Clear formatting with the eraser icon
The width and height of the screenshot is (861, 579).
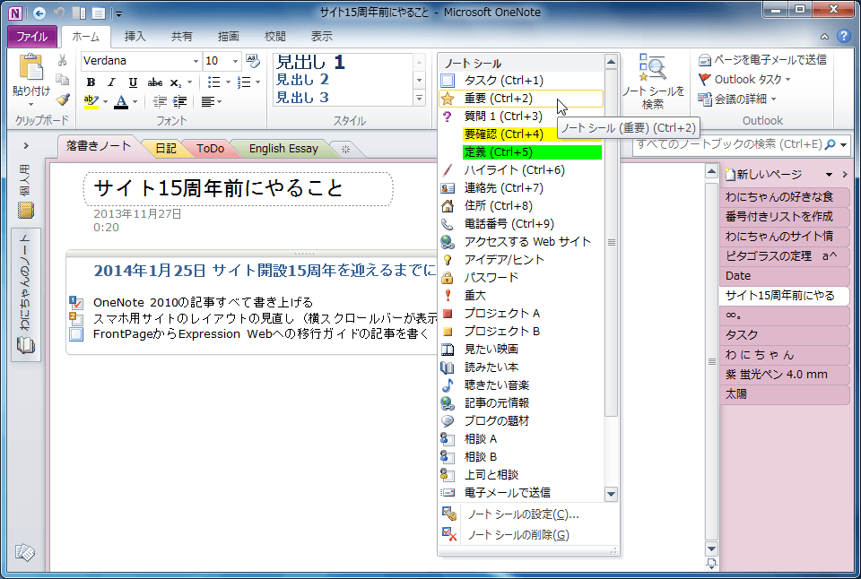coord(253,60)
